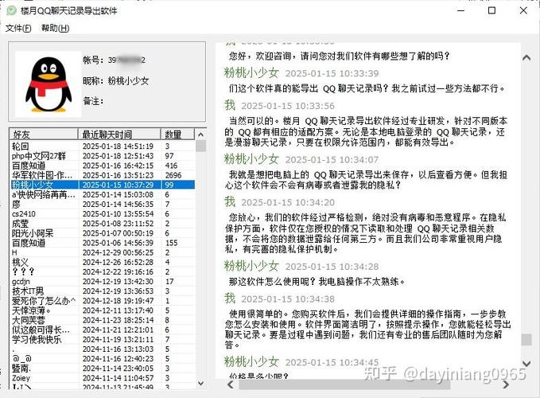The height and width of the screenshot is (398, 540).
Task: Open the 帮助(H) menu
Action: pos(55,28)
